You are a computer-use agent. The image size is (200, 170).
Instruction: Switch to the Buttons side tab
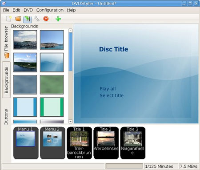click(x=6, y=117)
